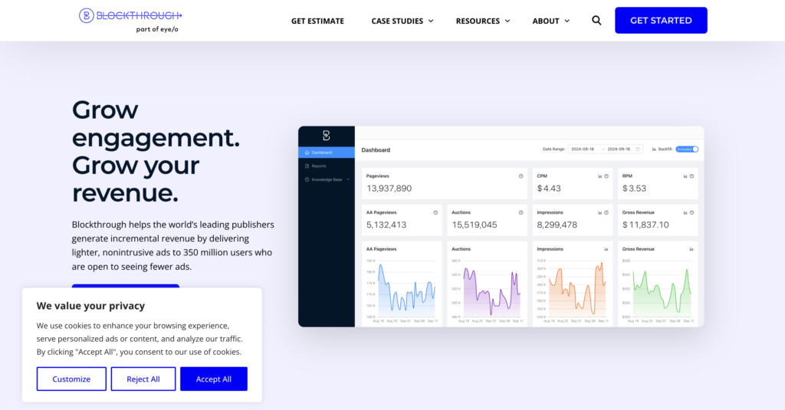Click Gross Revenue value card chart icon

pyautogui.click(x=685, y=213)
